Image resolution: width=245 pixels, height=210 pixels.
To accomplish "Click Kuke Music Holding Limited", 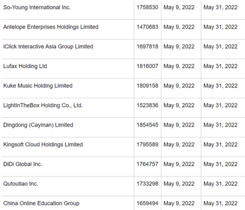I will tap(38, 86).
